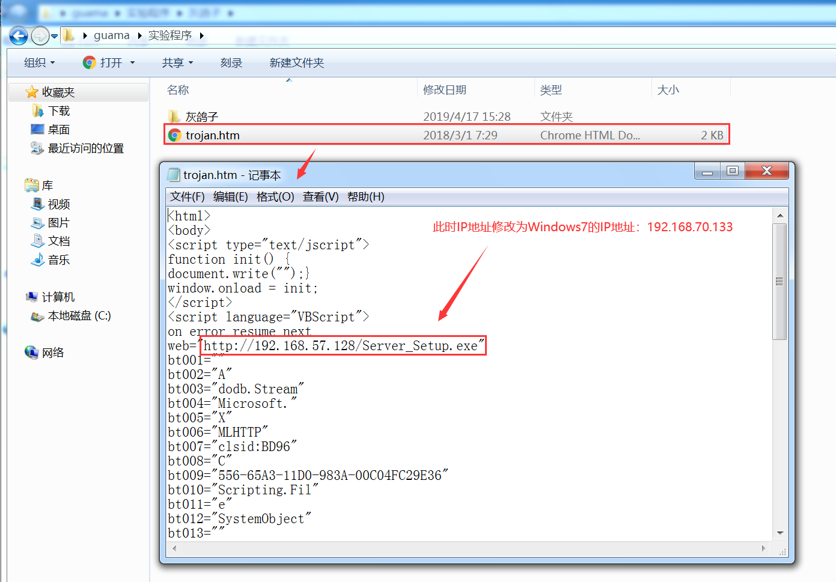Image resolution: width=836 pixels, height=582 pixels.
Task: Open 编辑(E) menu in Notepad
Action: [x=230, y=196]
